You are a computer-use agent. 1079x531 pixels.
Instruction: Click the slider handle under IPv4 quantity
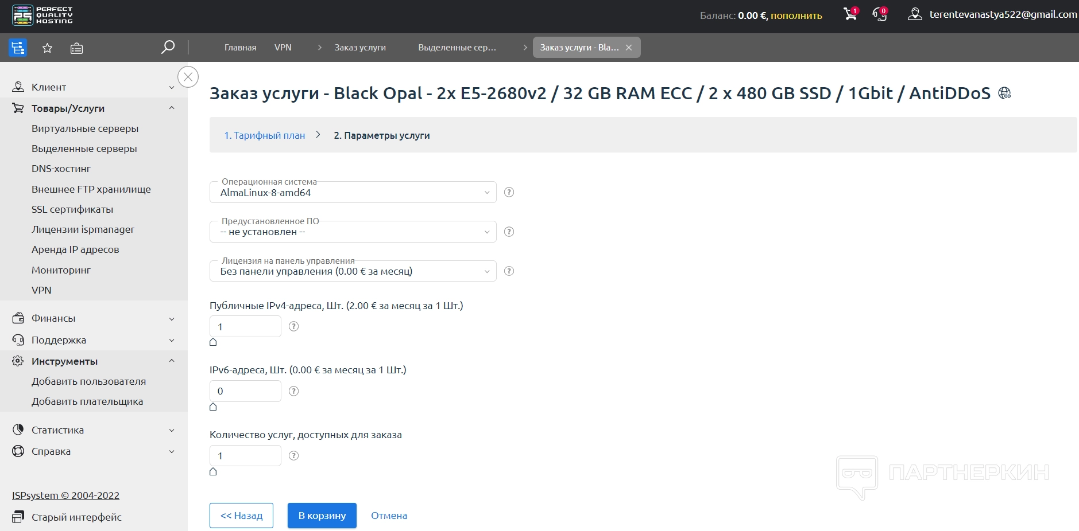point(213,342)
